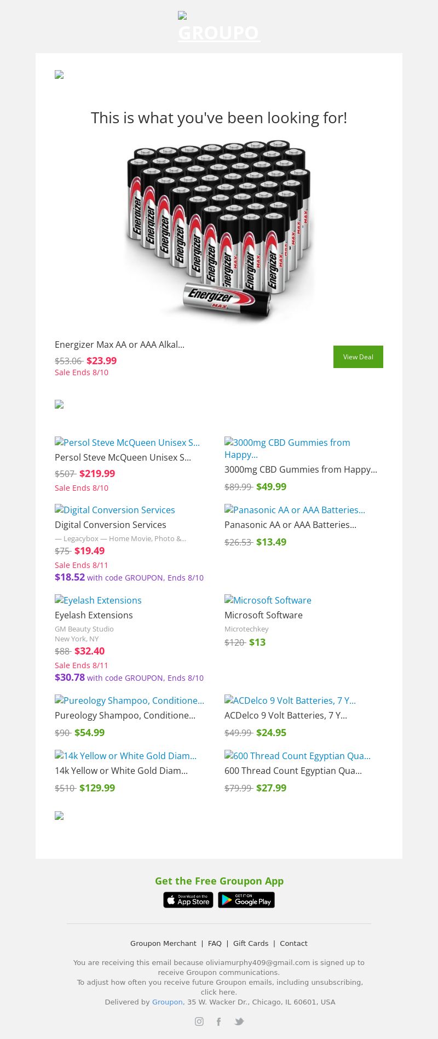This screenshot has height=1039, width=438.
Task: Open Persol Steve McQueen sunglasses deal image link
Action: (x=127, y=443)
